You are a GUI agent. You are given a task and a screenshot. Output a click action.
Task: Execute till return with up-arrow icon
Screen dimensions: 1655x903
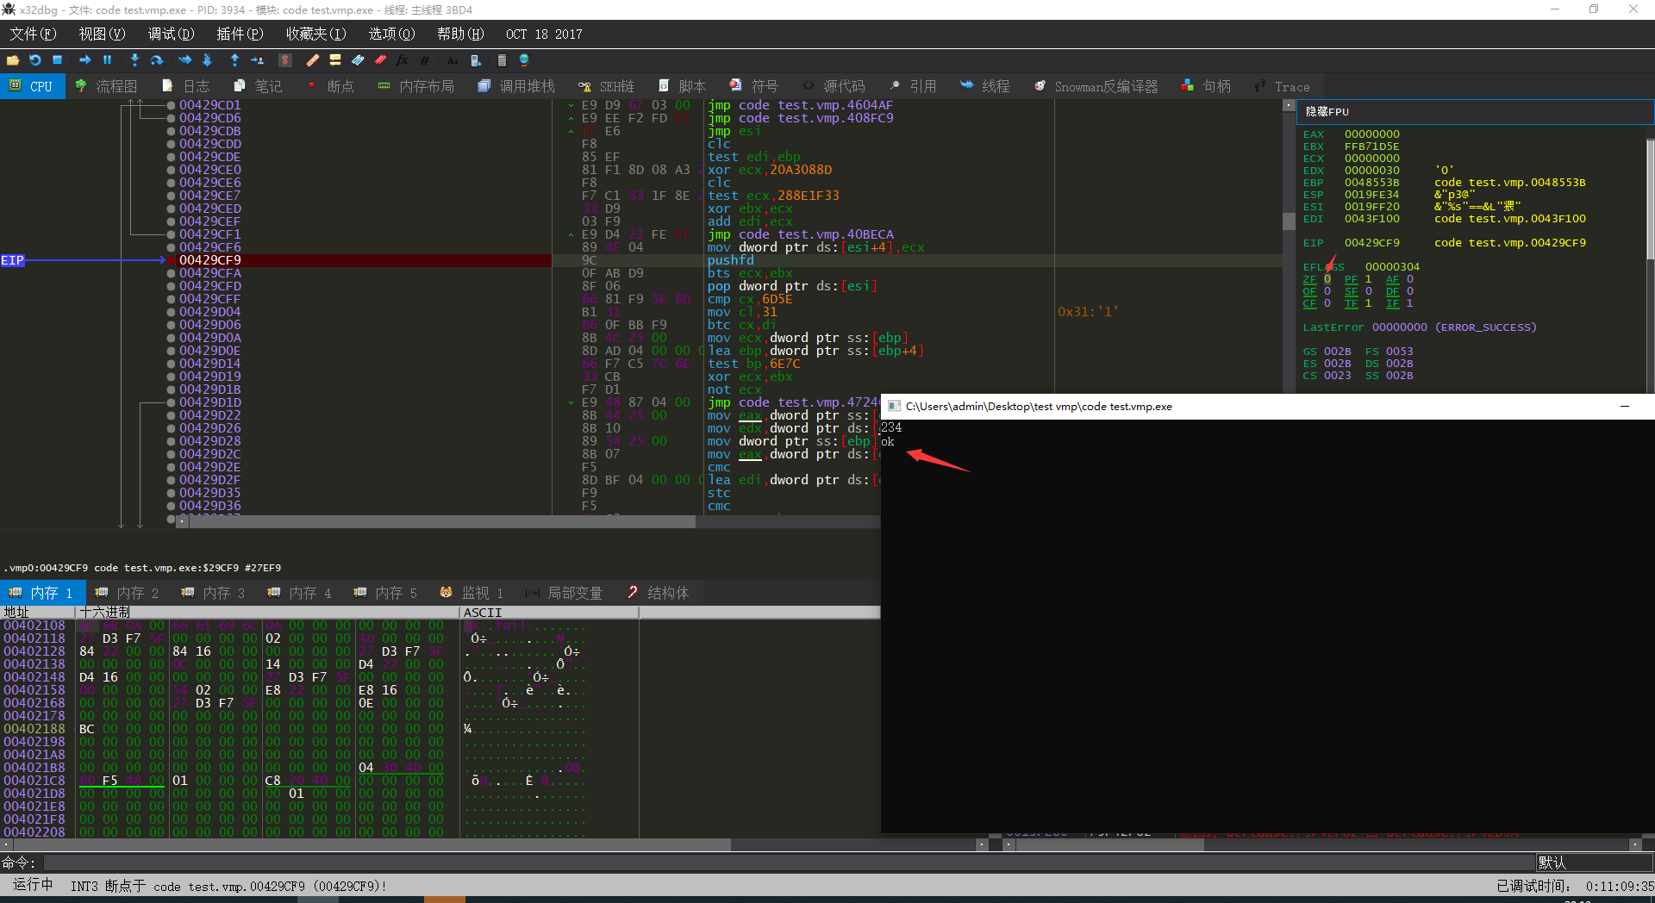pos(234,60)
